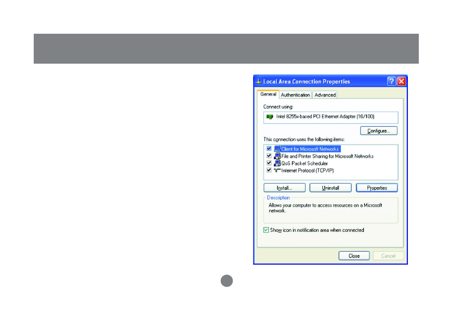The width and height of the screenshot is (453, 315).
Task: Click the Description text about Microsoft network
Action: click(325, 208)
